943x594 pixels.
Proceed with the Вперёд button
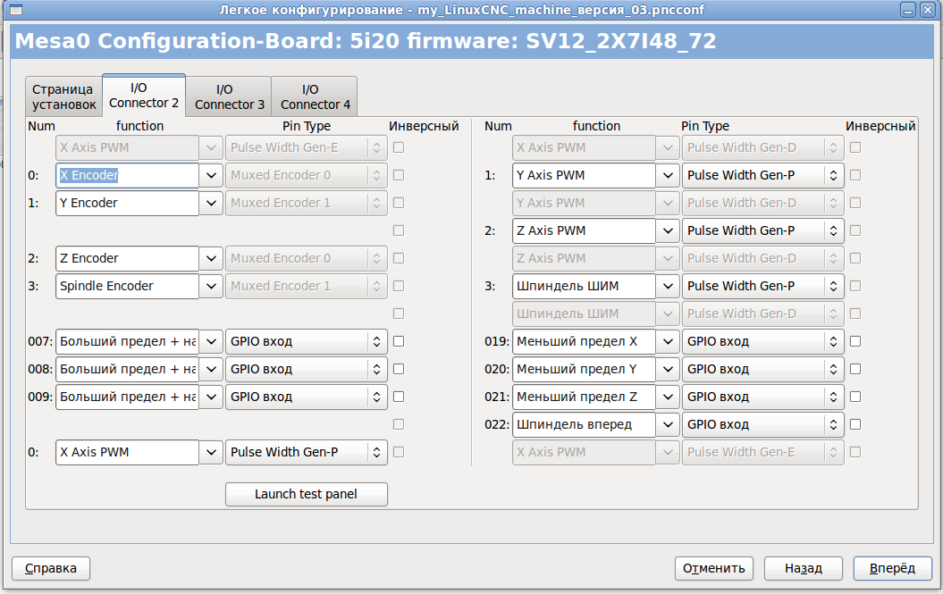tap(892, 568)
